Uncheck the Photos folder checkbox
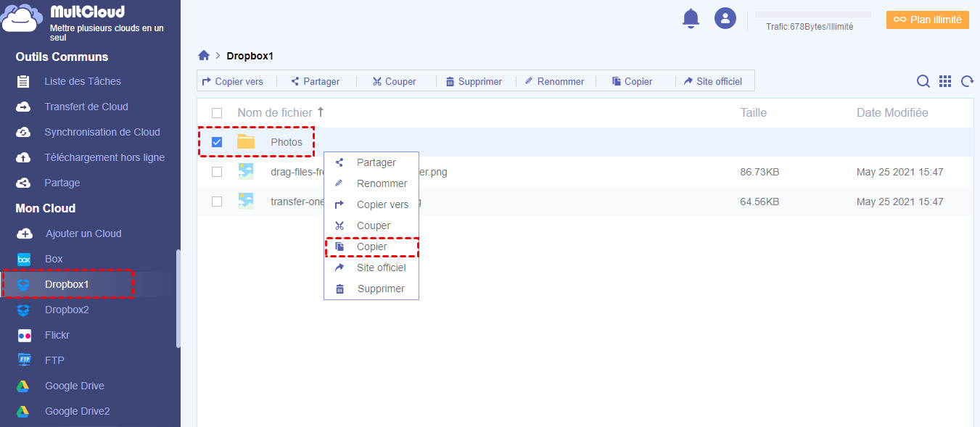 [217, 142]
